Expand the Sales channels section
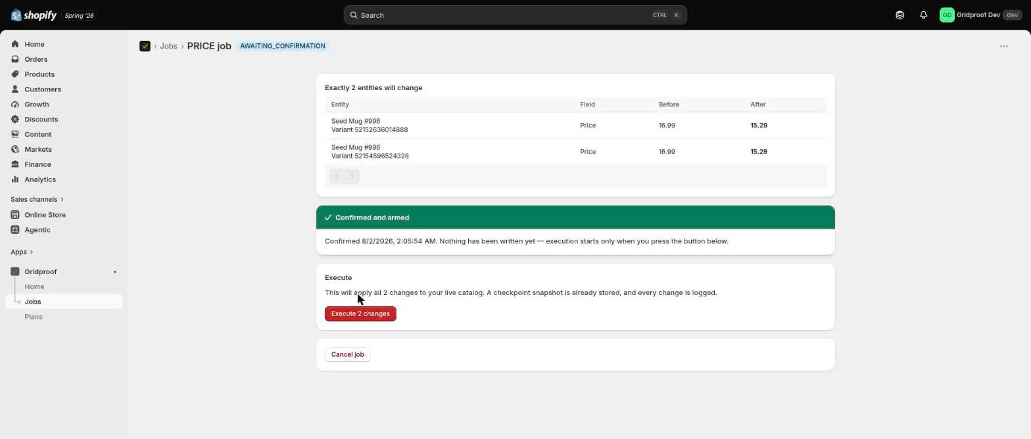 point(37,199)
